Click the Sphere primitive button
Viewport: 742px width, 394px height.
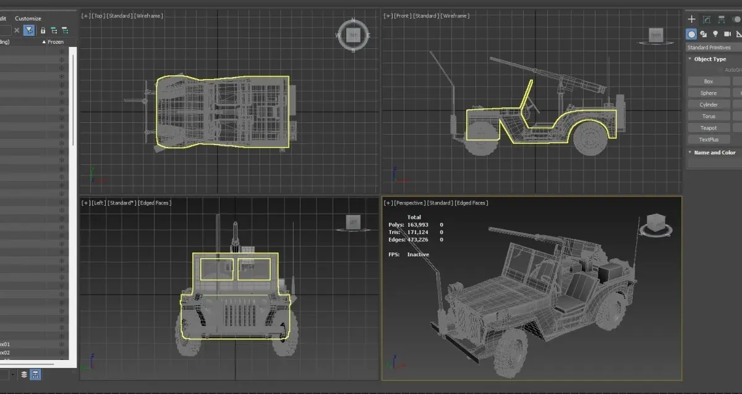pyautogui.click(x=709, y=93)
